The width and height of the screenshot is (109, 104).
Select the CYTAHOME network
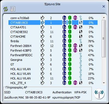(18, 37)
